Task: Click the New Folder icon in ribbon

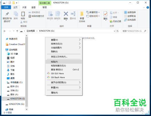Action: [x=82, y=14]
